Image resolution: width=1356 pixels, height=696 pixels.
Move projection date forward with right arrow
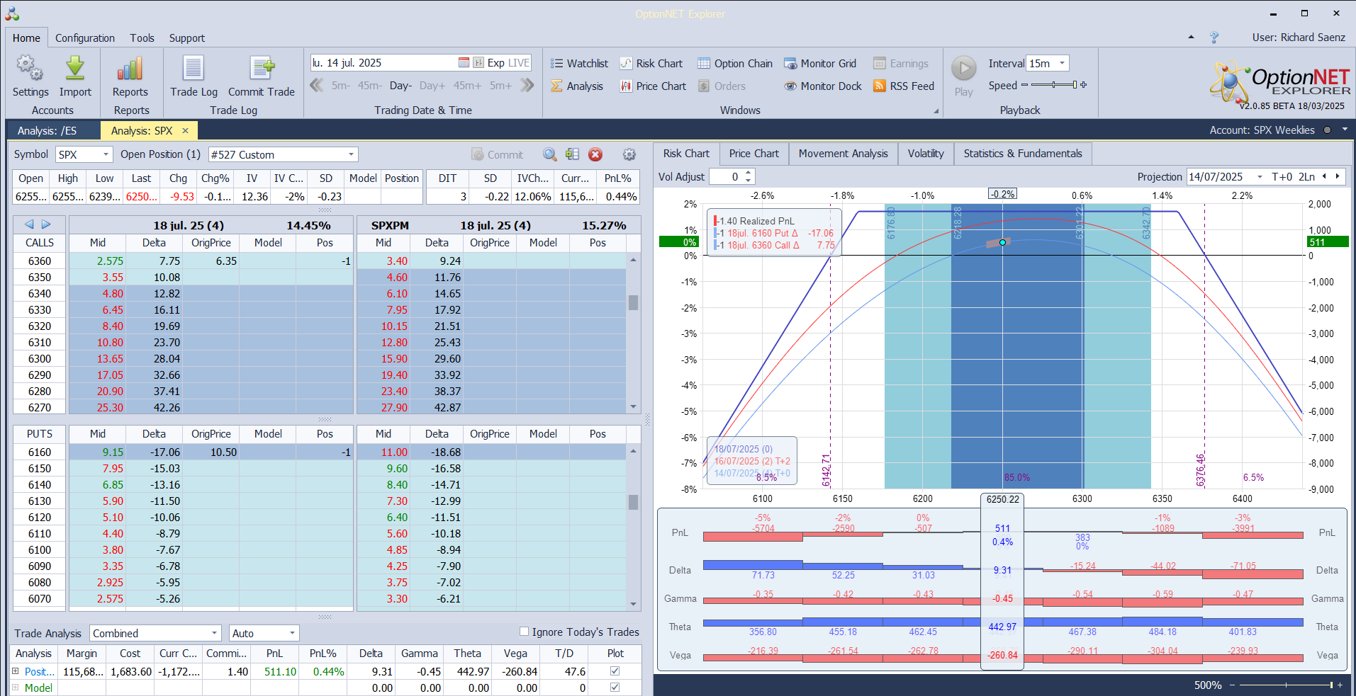[x=1338, y=177]
